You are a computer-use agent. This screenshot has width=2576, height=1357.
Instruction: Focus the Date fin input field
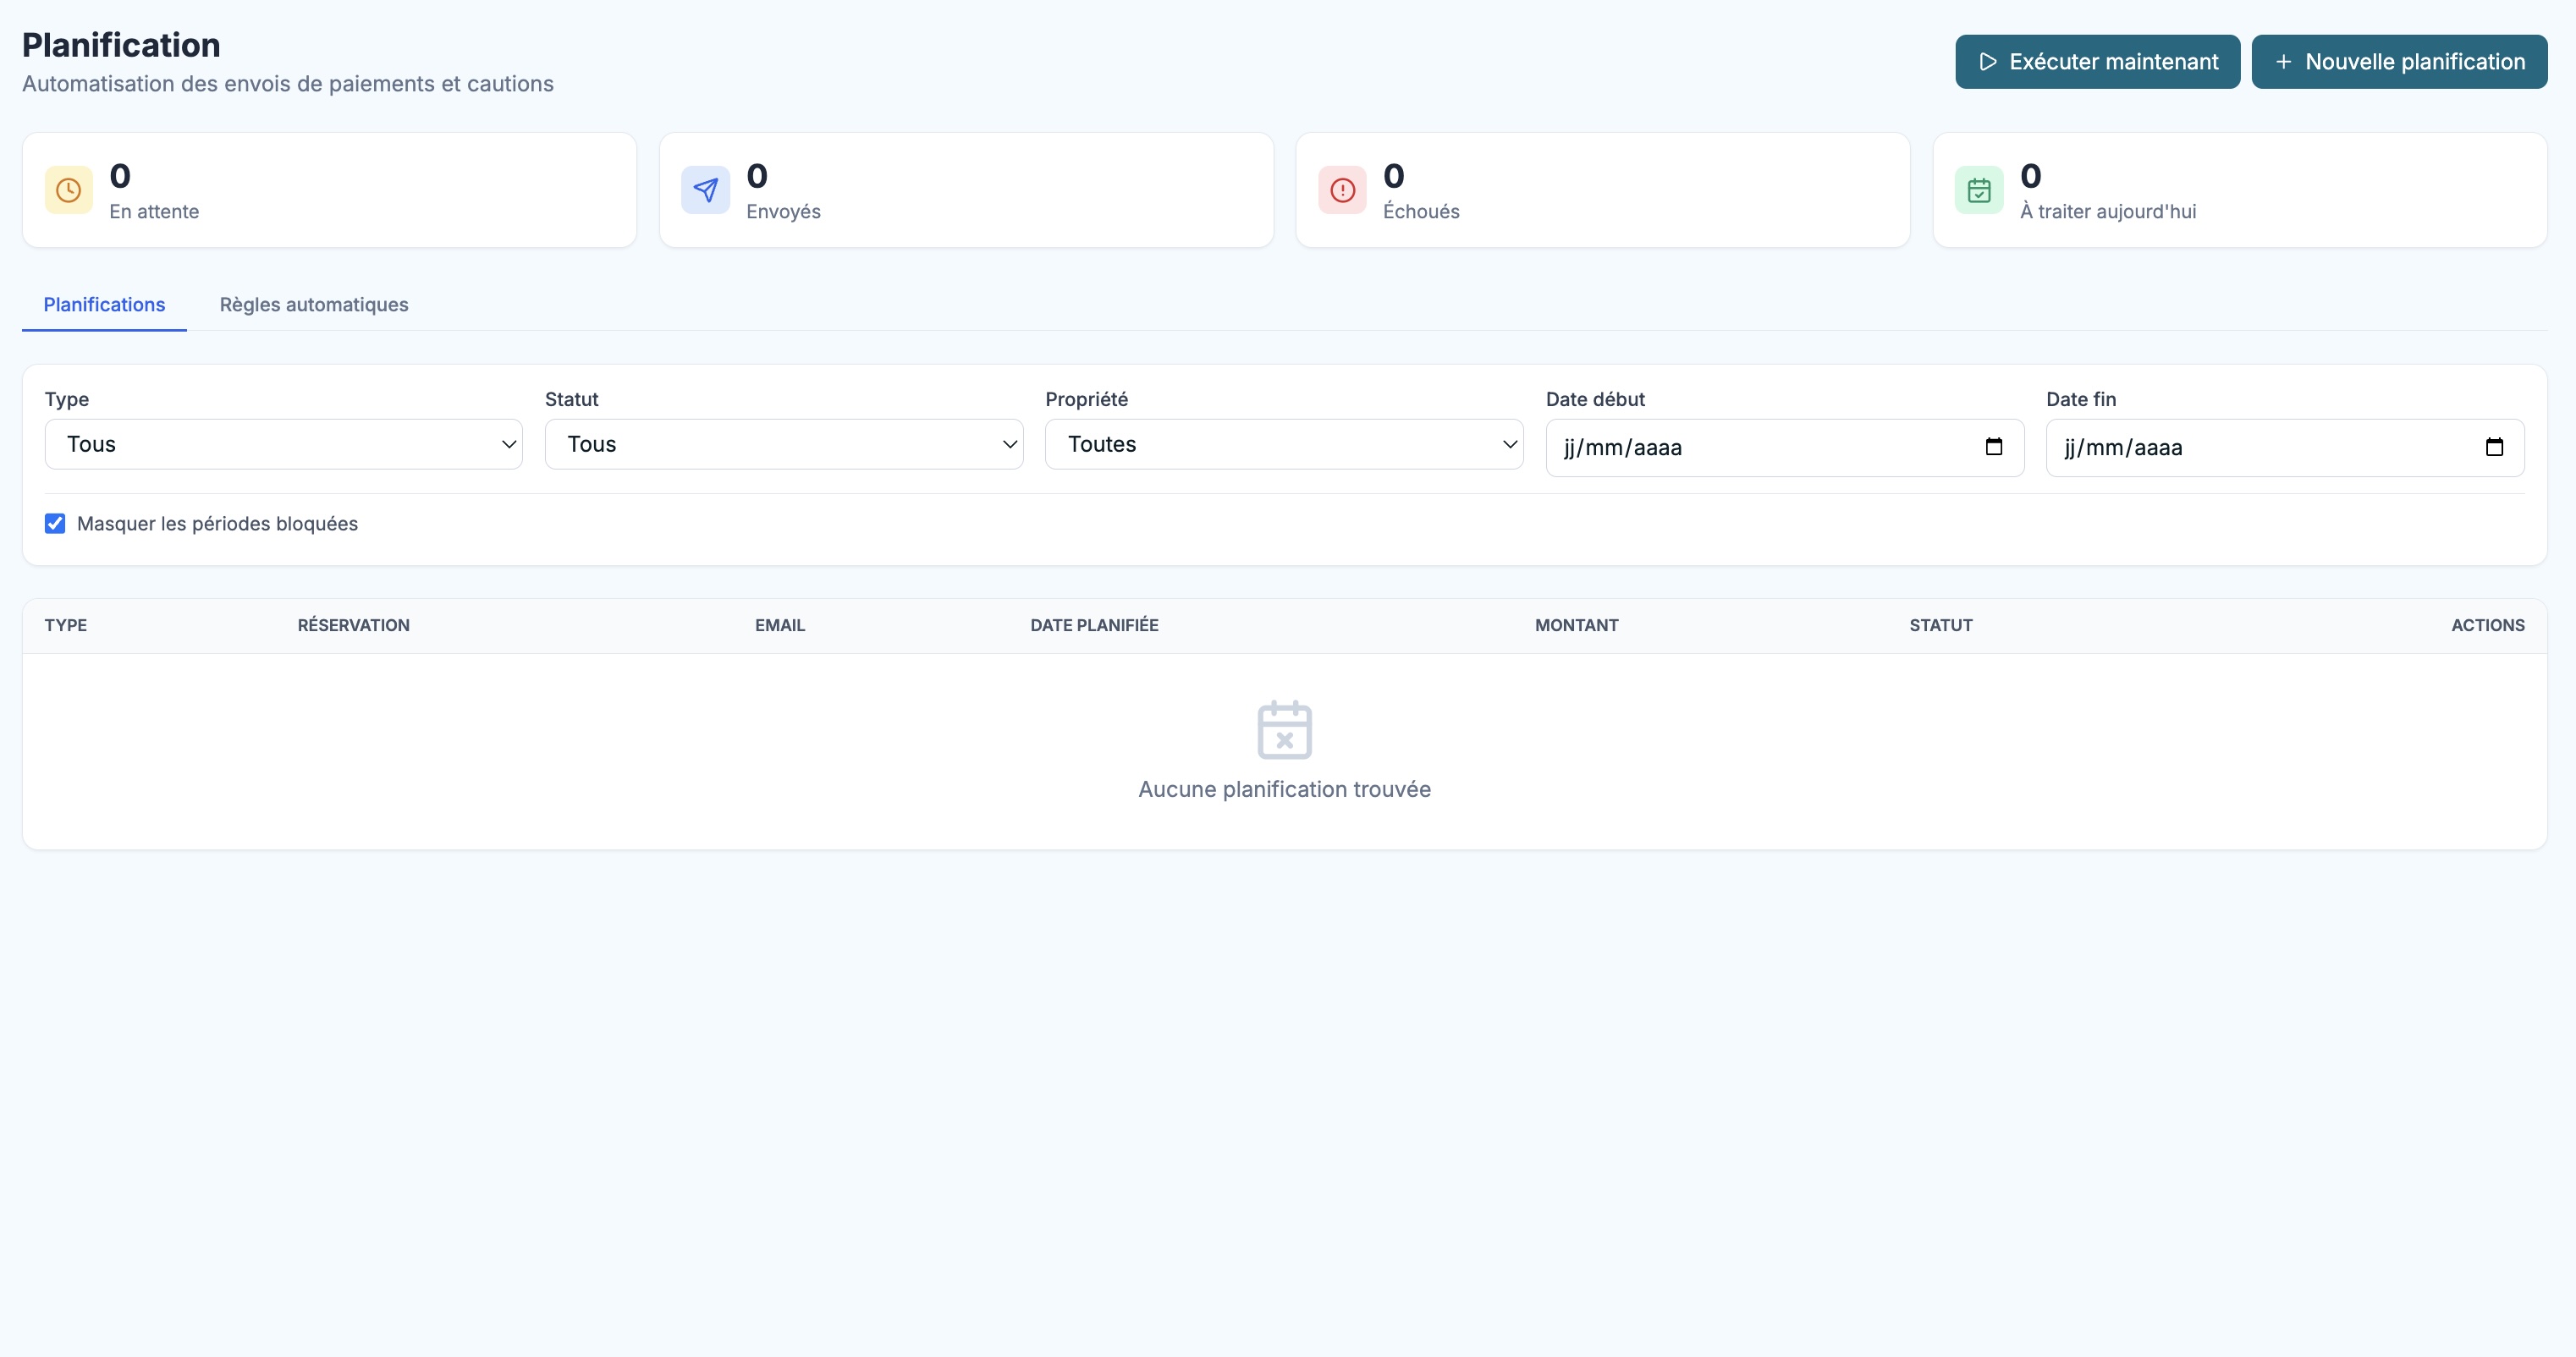pyautogui.click(x=2285, y=447)
